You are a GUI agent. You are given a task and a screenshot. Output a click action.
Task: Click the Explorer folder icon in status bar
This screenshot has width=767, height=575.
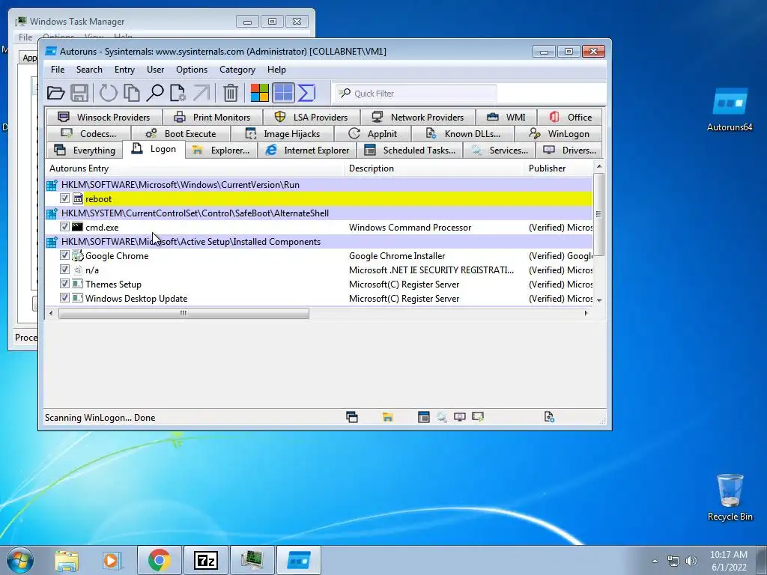387,417
